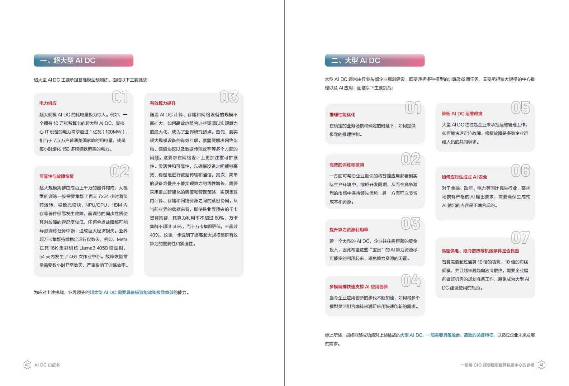Click the 02 numeral on 高效的训练和微调 card
569x386 pixels.
tap(411, 159)
